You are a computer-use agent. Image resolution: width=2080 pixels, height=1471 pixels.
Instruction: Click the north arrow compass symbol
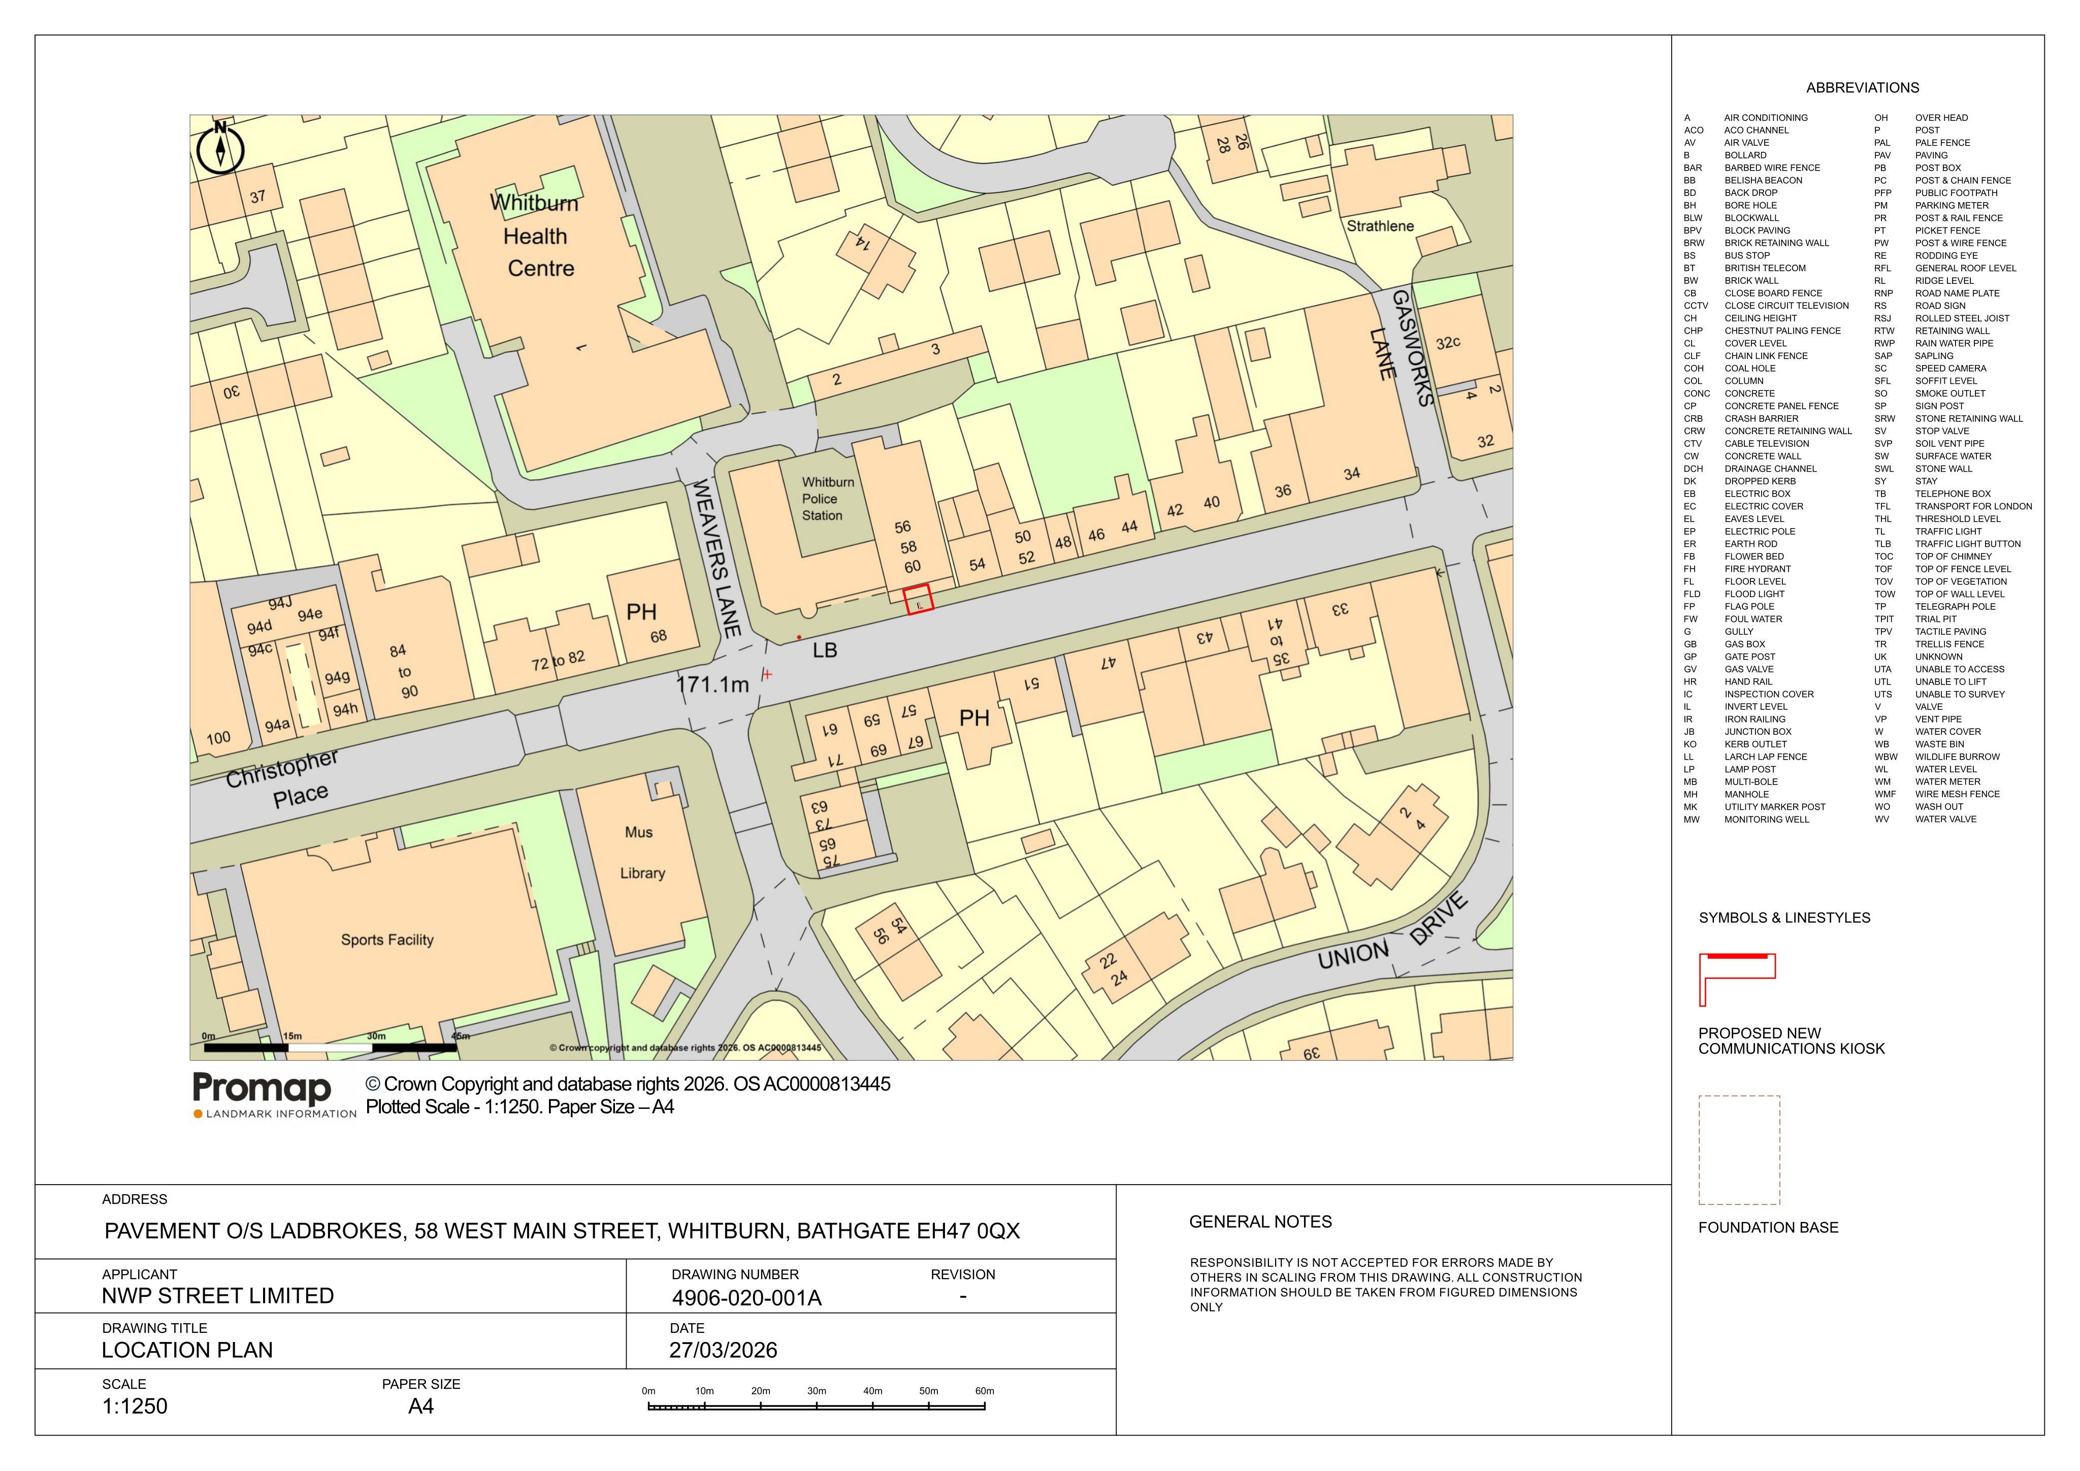pyautogui.click(x=220, y=147)
